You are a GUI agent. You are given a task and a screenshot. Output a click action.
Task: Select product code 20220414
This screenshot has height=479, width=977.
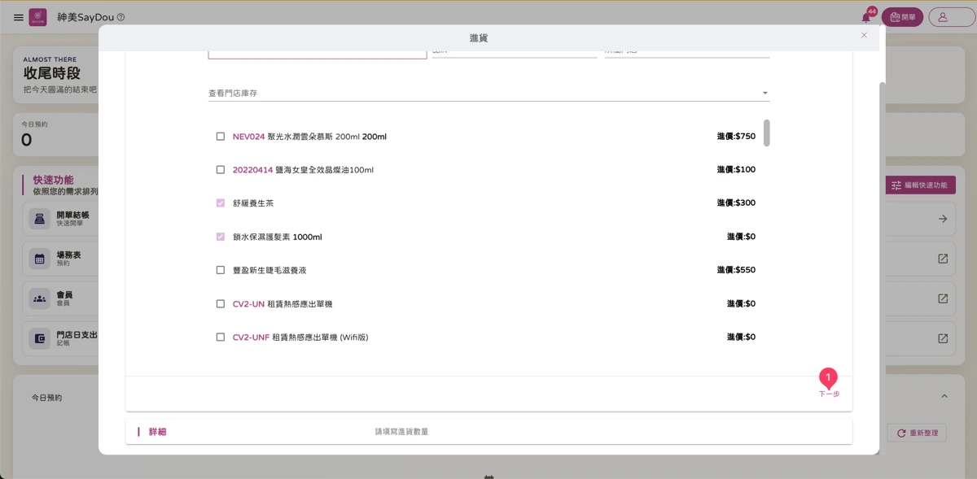[252, 170]
